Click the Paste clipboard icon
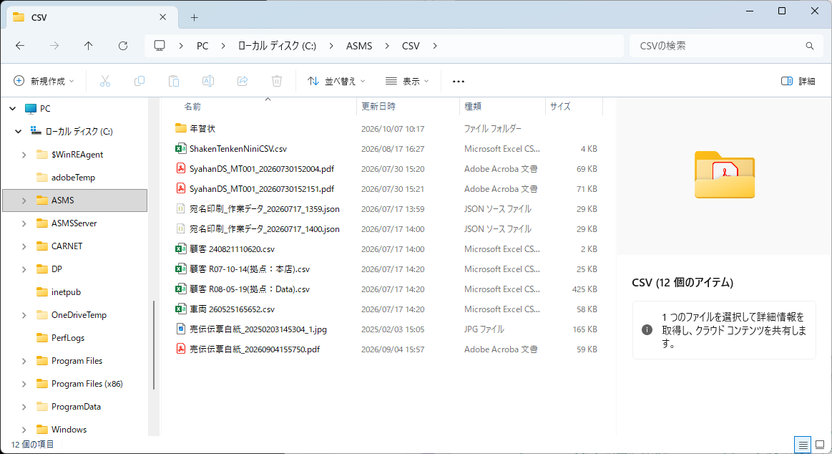Image resolution: width=832 pixels, height=454 pixels. [x=174, y=81]
